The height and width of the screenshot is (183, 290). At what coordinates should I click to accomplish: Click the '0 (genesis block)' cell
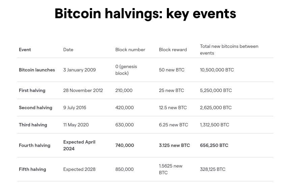point(126,70)
